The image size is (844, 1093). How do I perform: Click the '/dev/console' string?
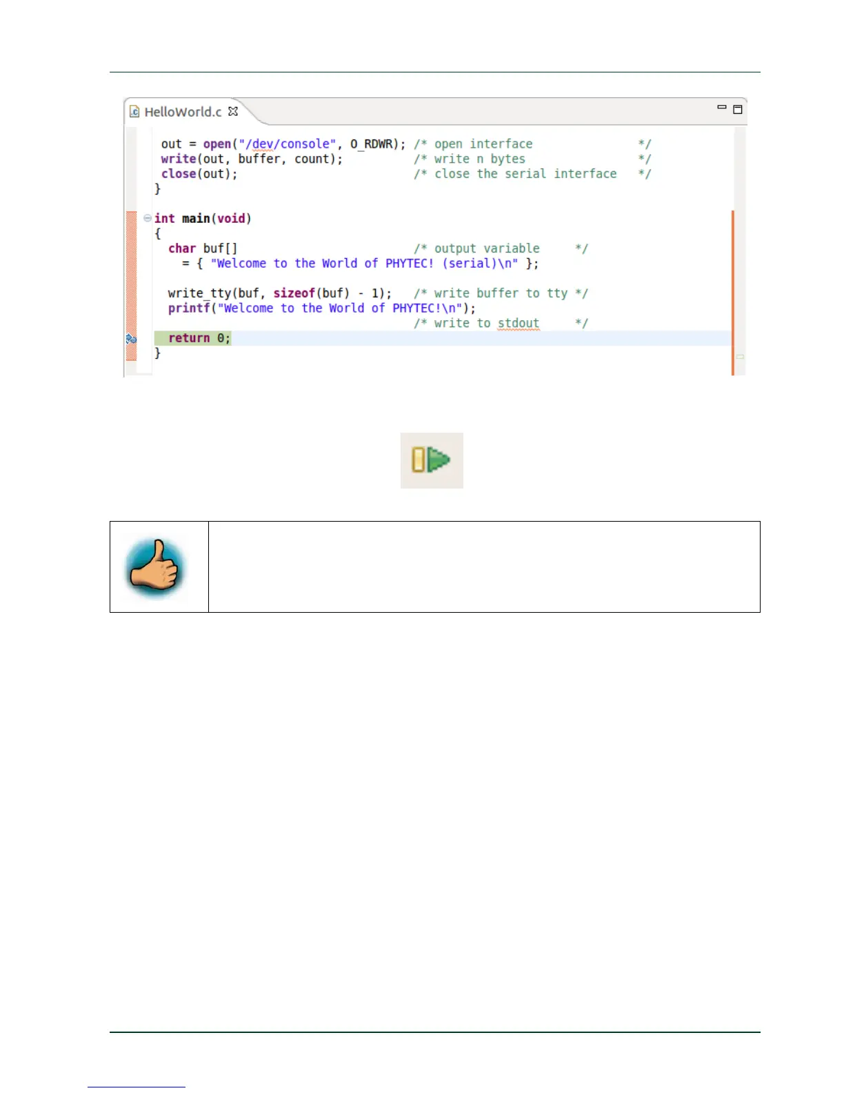click(288, 144)
